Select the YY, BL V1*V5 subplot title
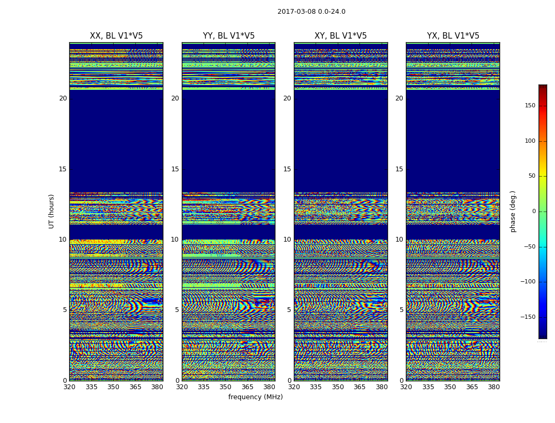The height and width of the screenshot is (423, 555). 228,36
